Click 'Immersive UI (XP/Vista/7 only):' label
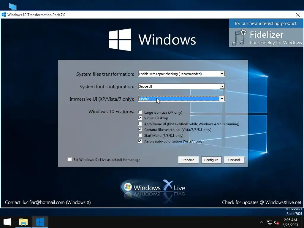 coord(102,99)
